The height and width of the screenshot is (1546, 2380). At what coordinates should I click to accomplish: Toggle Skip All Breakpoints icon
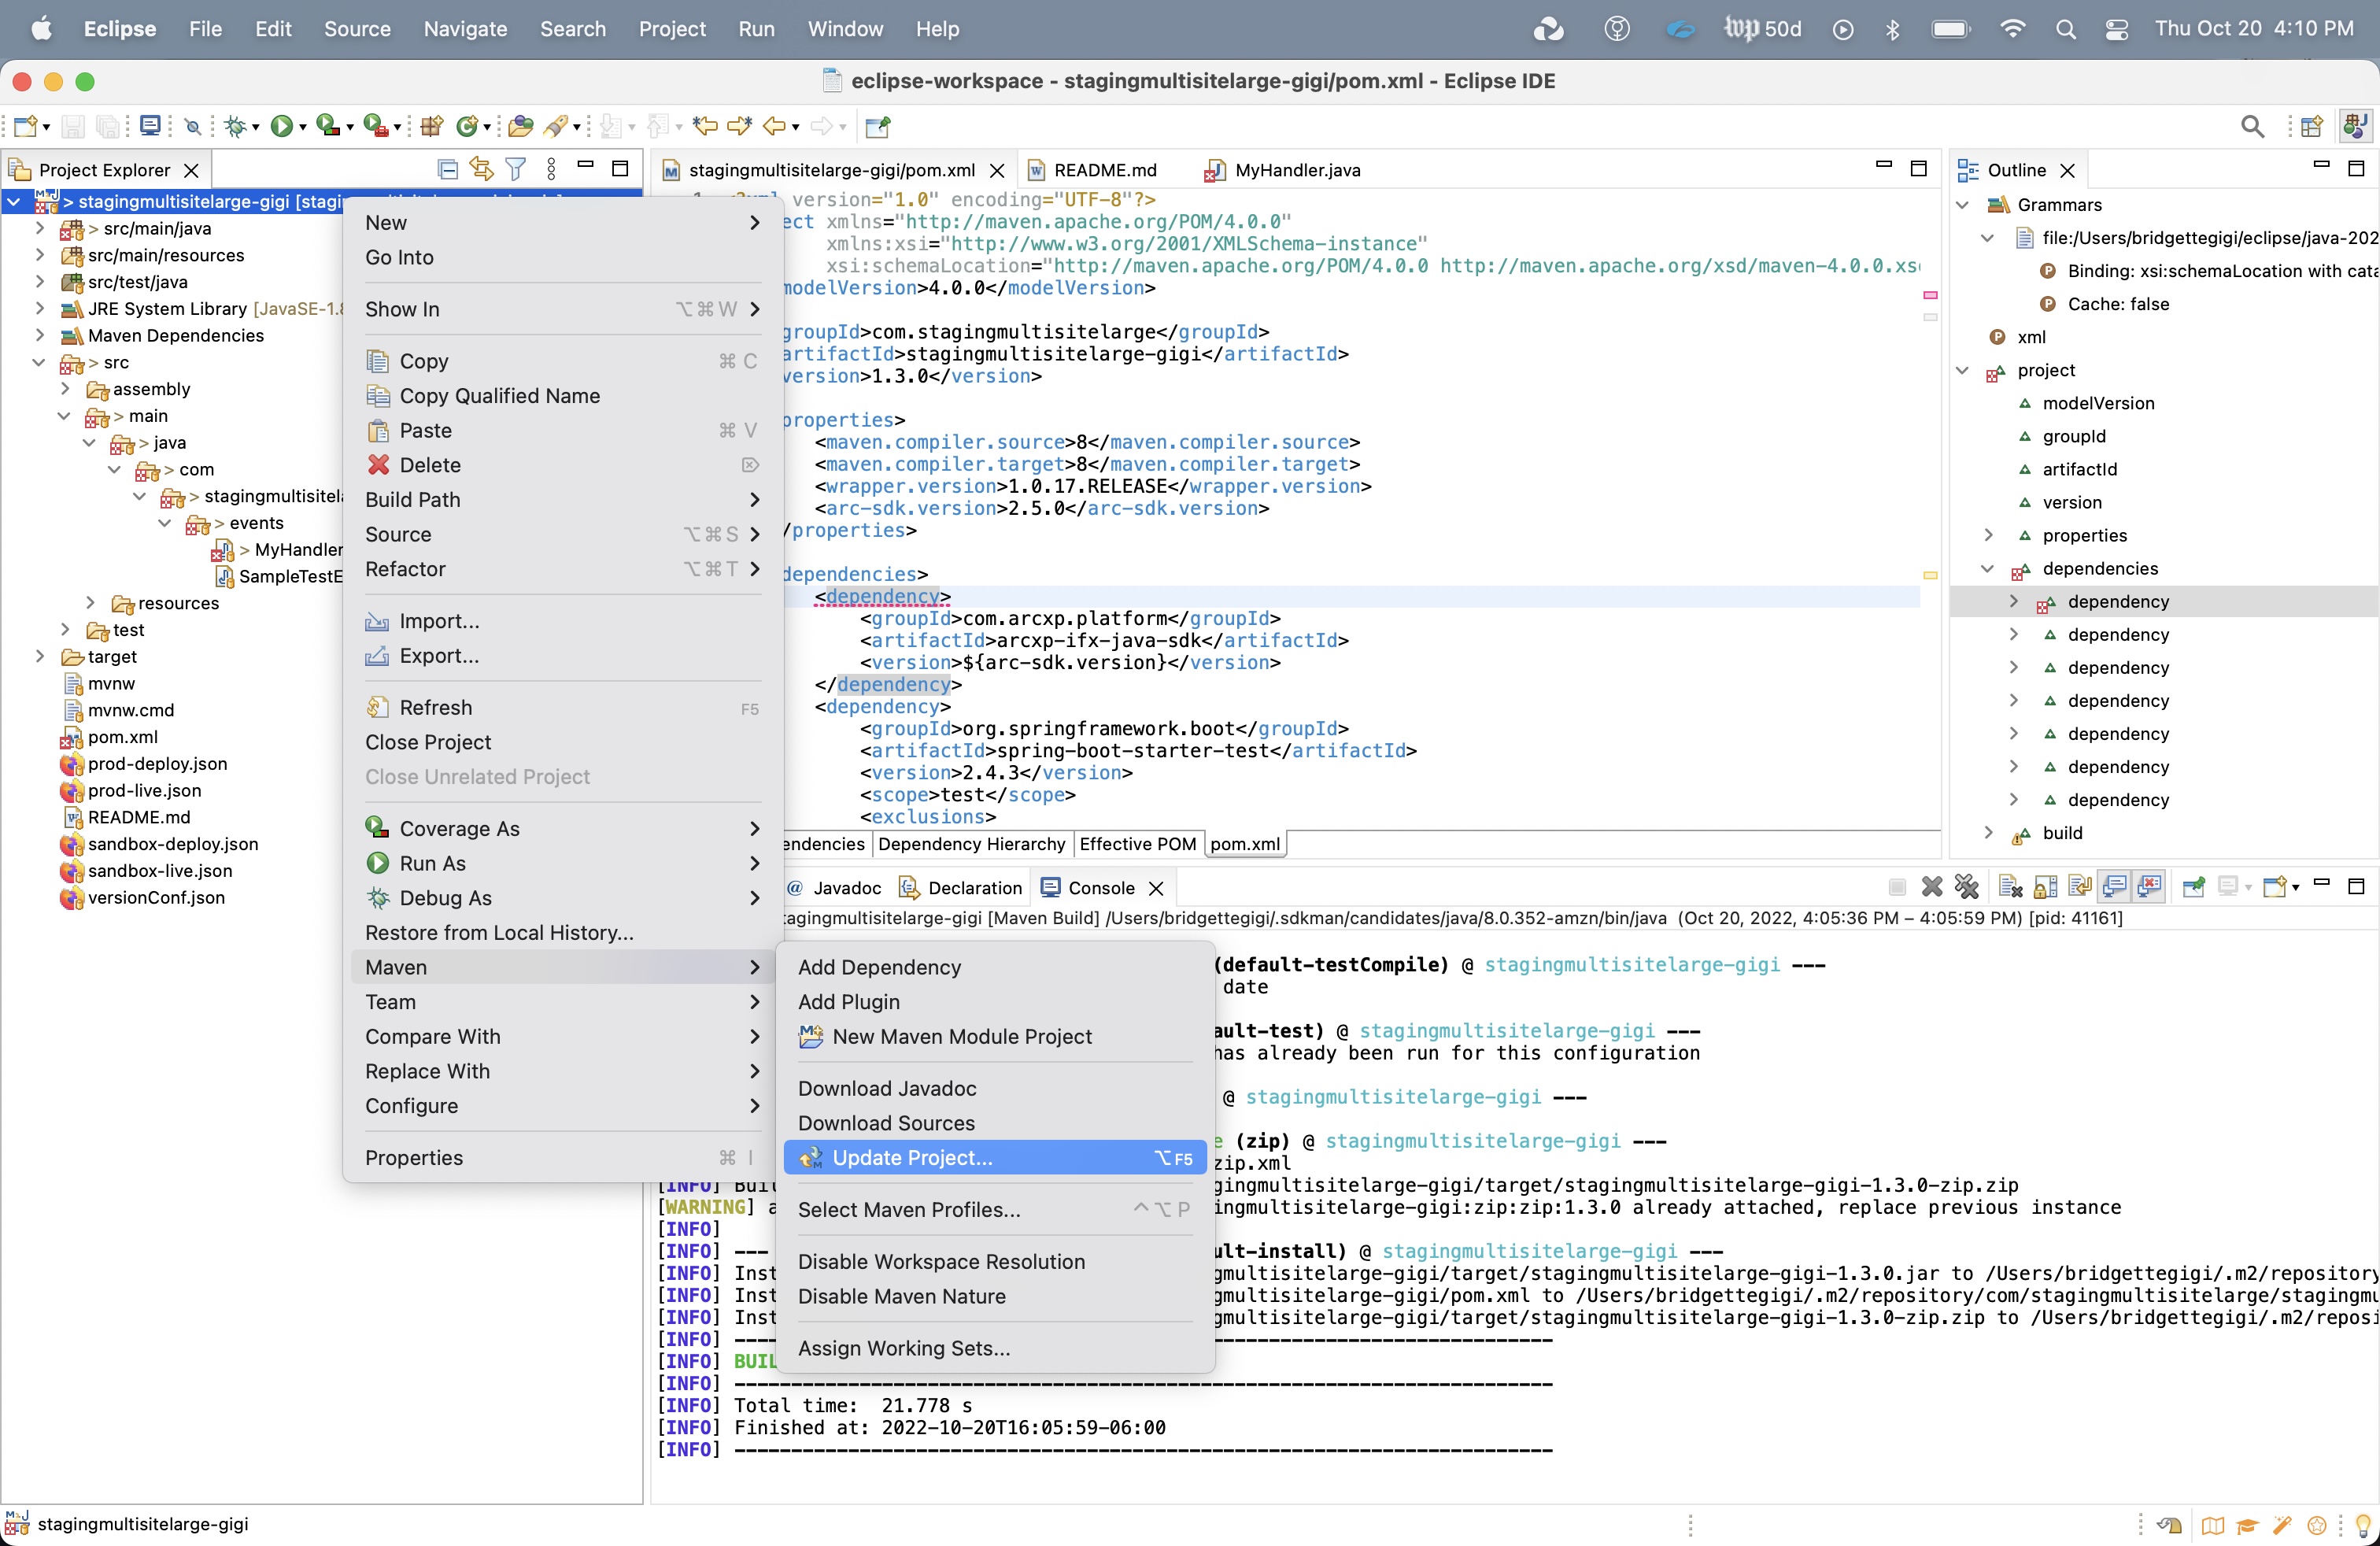(193, 126)
